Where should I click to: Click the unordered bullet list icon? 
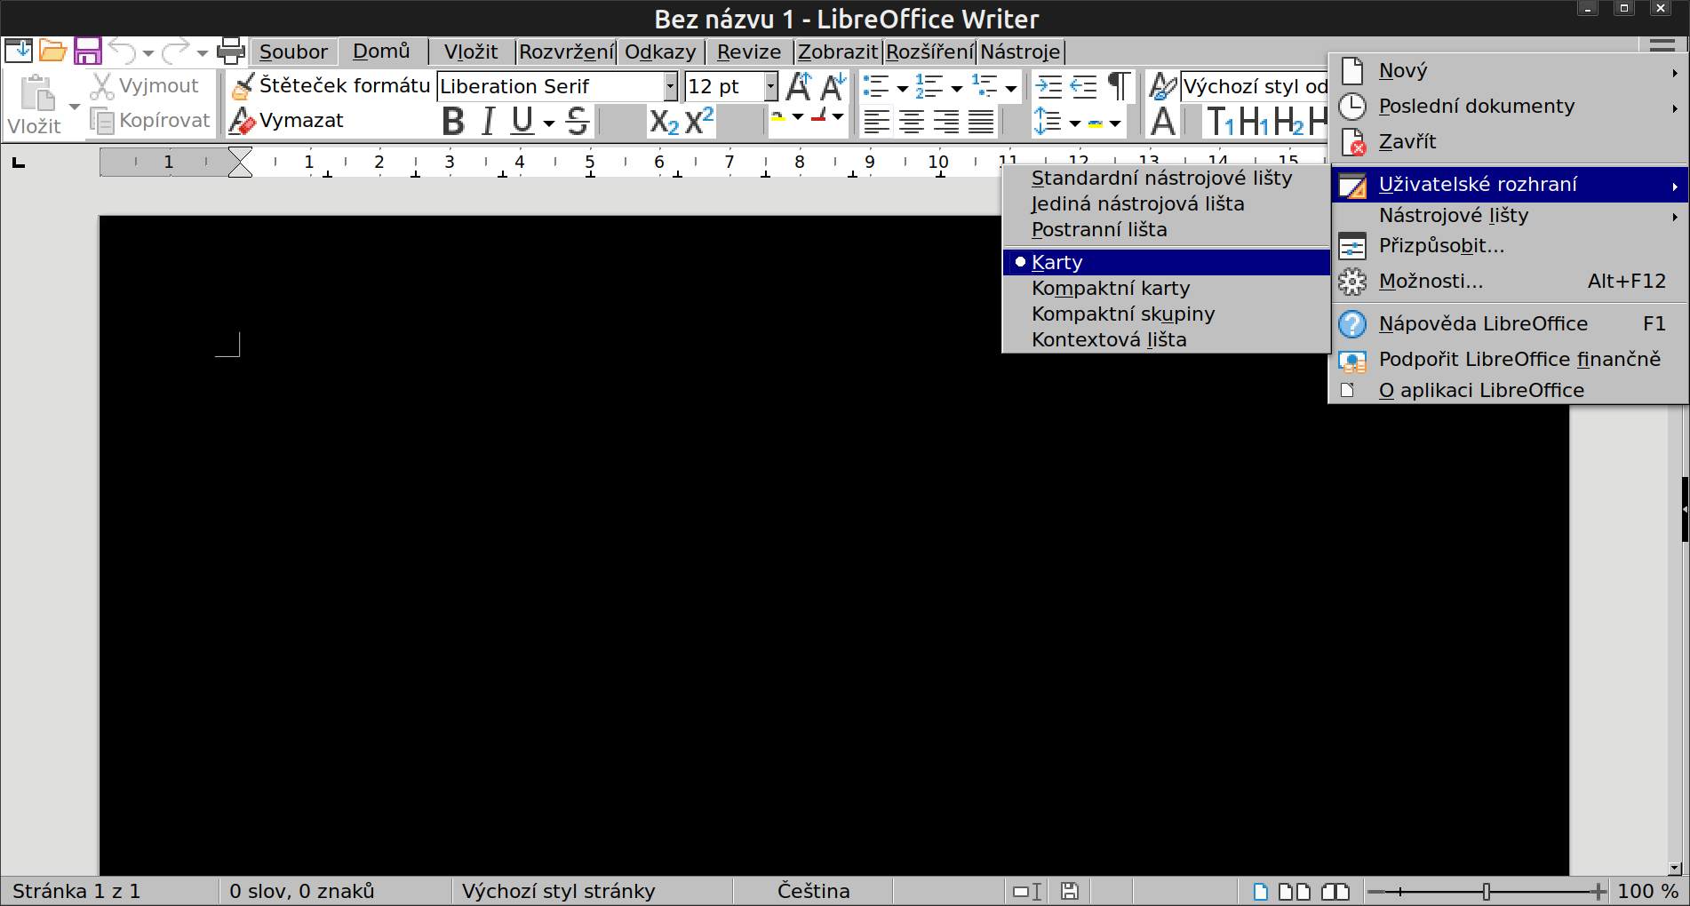pos(876,86)
